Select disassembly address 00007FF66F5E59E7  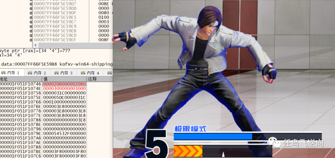(x=55, y=22)
